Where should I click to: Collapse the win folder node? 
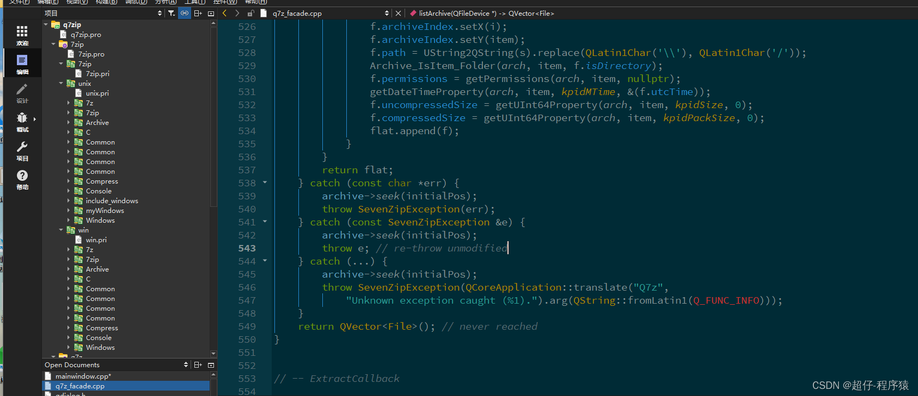61,230
